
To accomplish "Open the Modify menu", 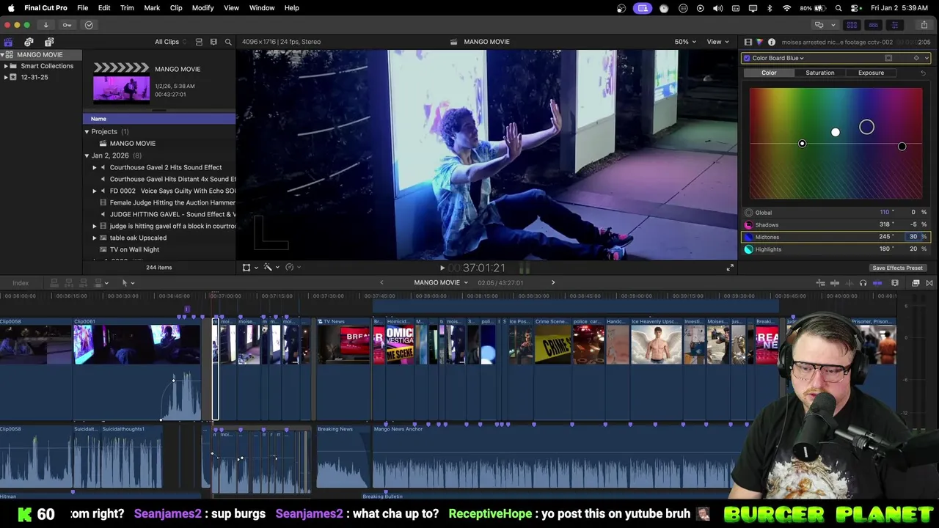I will 202,8.
